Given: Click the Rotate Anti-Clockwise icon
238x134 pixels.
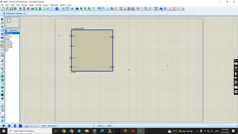Looking at the screenshot, I should pyautogui.click(x=2, y=110).
